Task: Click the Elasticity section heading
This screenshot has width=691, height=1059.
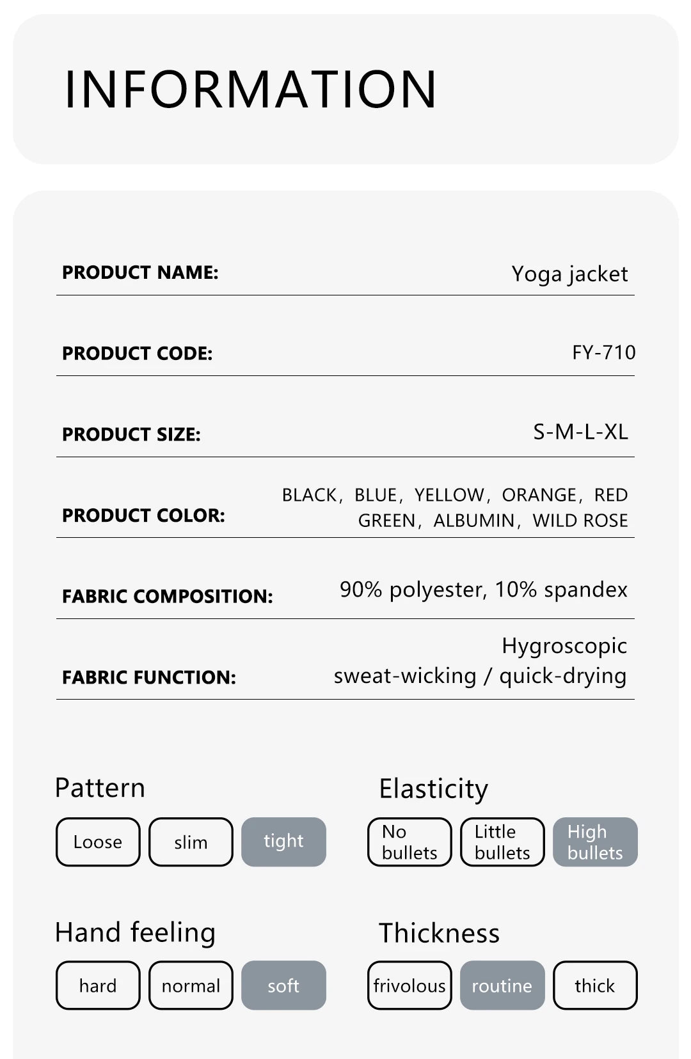Action: [x=433, y=788]
